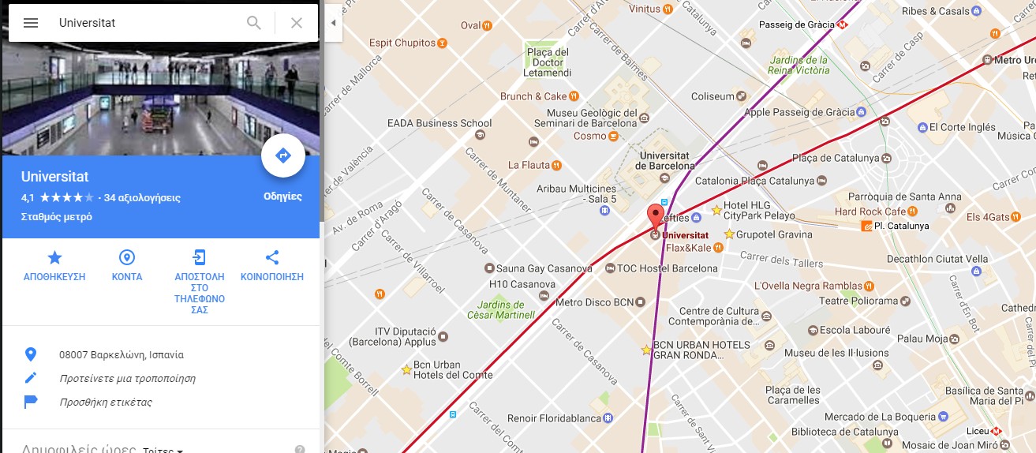This screenshot has width=1036, height=453.
Task: Open the hamburger main menu
Action: (31, 23)
